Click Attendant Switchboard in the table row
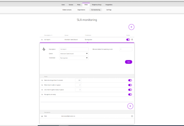The image size is (184, 126). point(71,40)
